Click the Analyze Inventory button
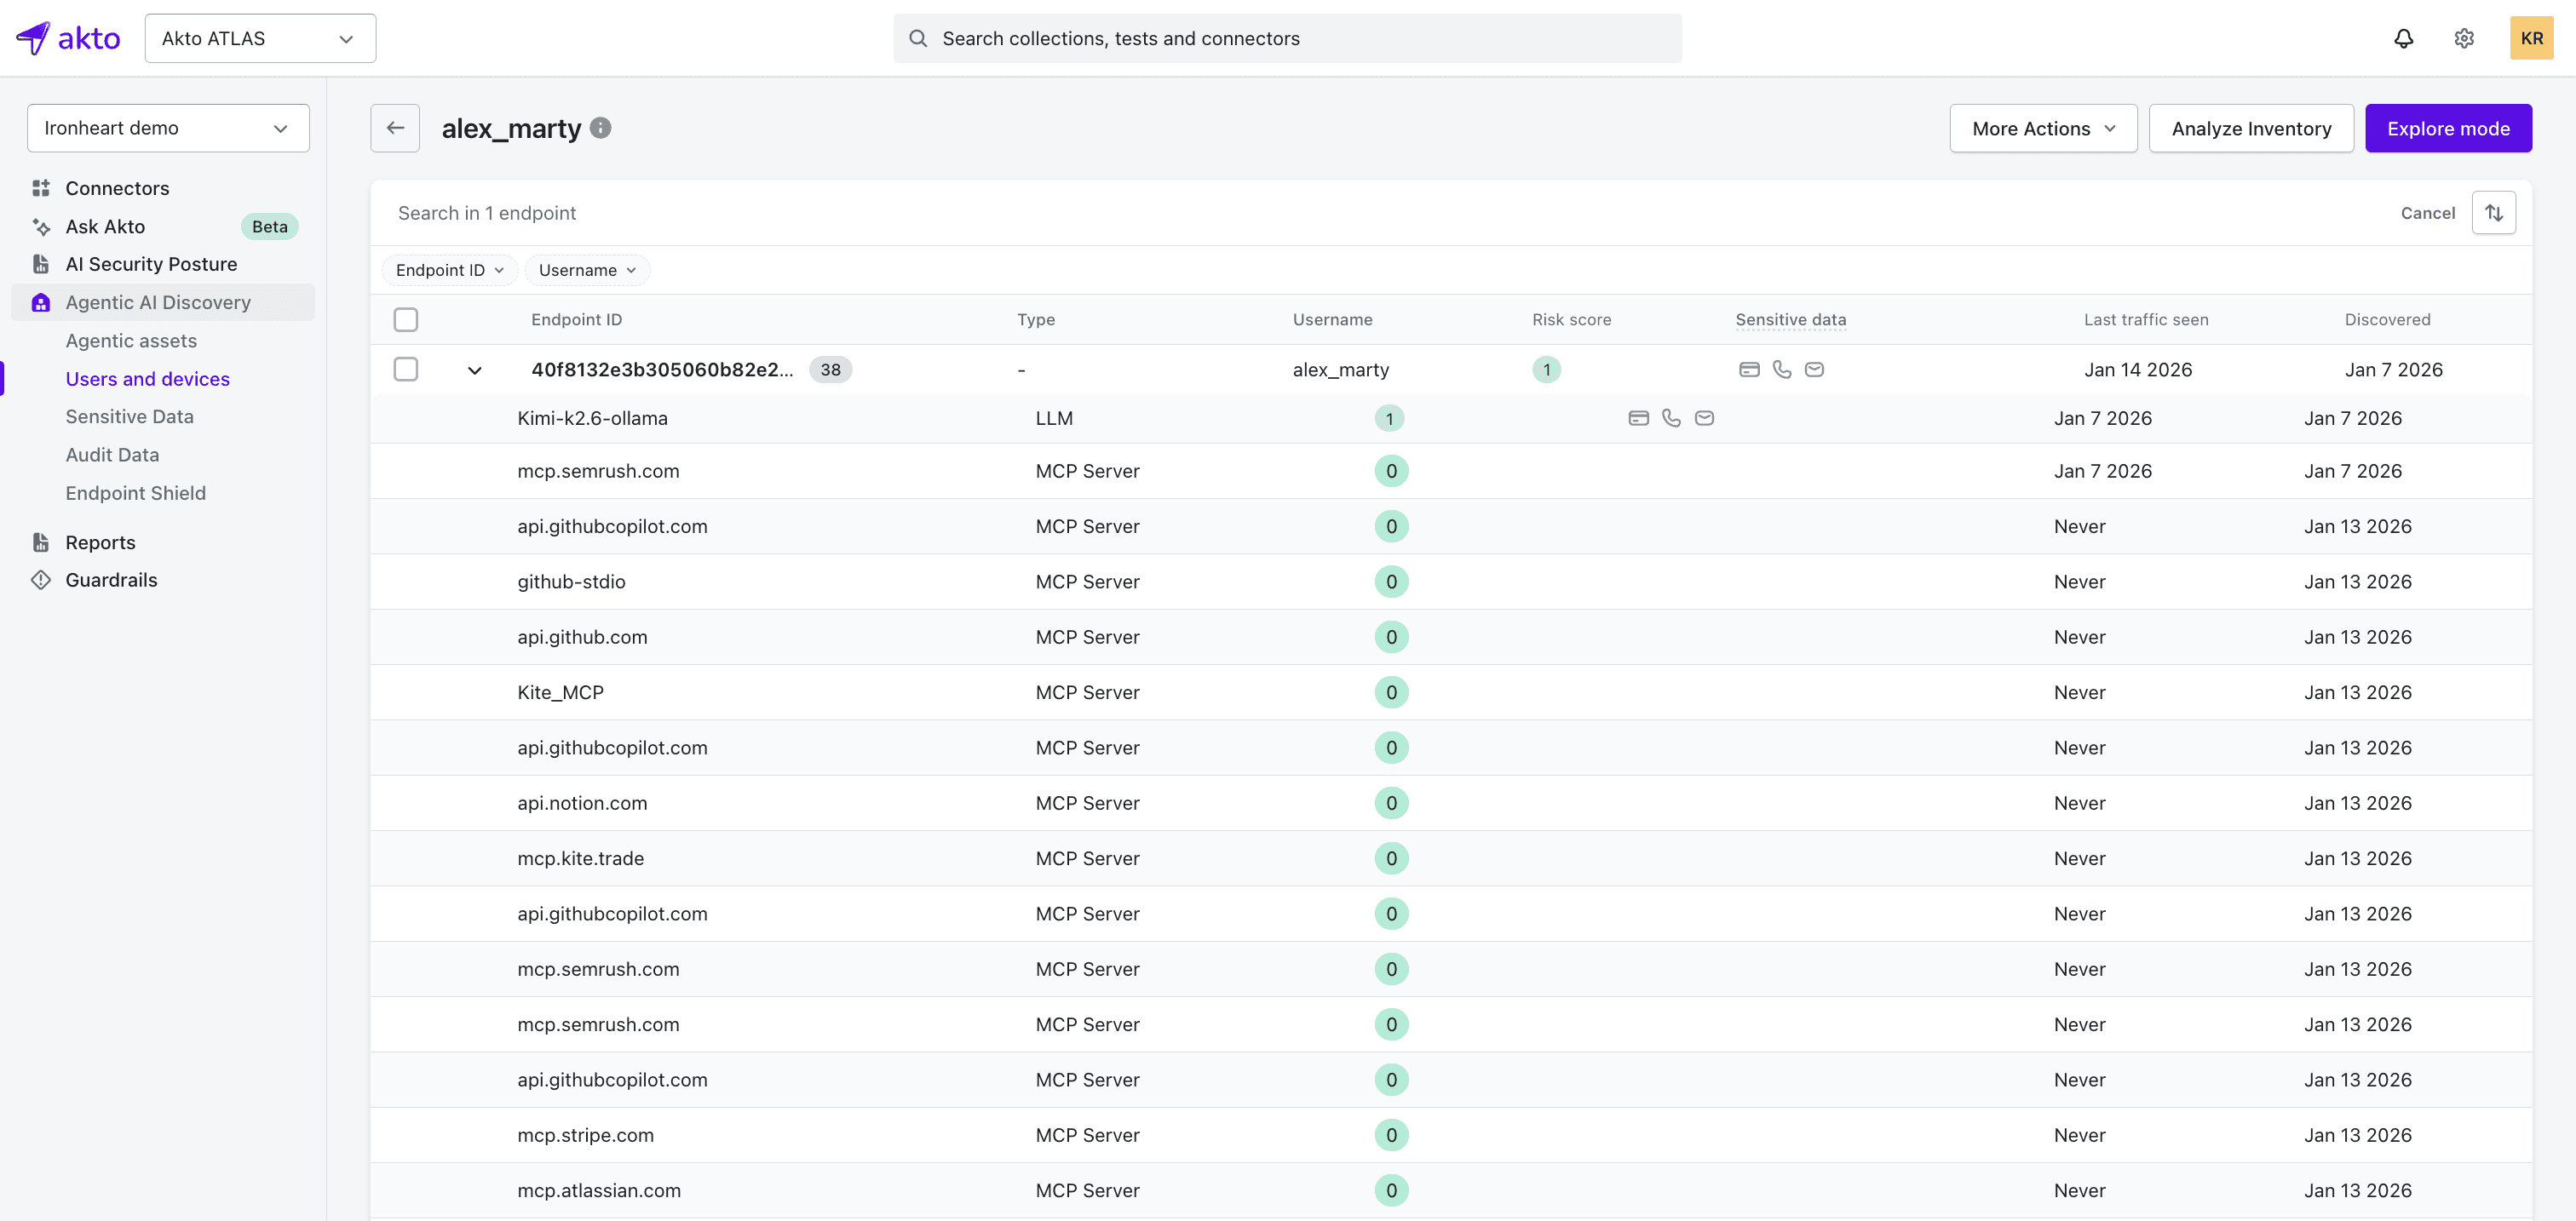The image size is (2576, 1221). pos(2251,128)
